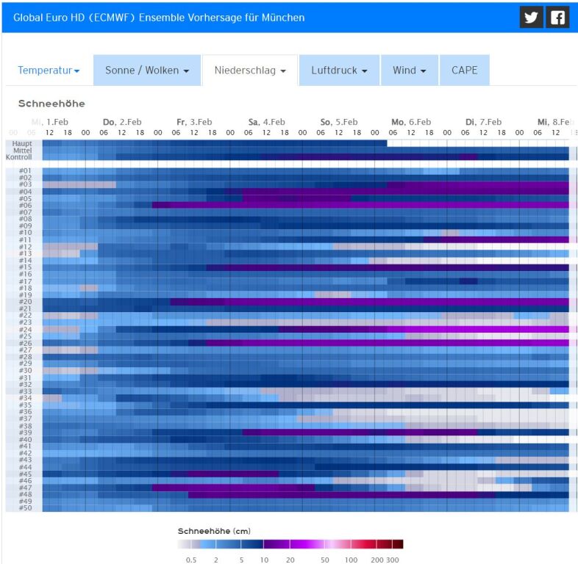
Task: Select the Do, 2.Feb date header
Action: (x=121, y=122)
